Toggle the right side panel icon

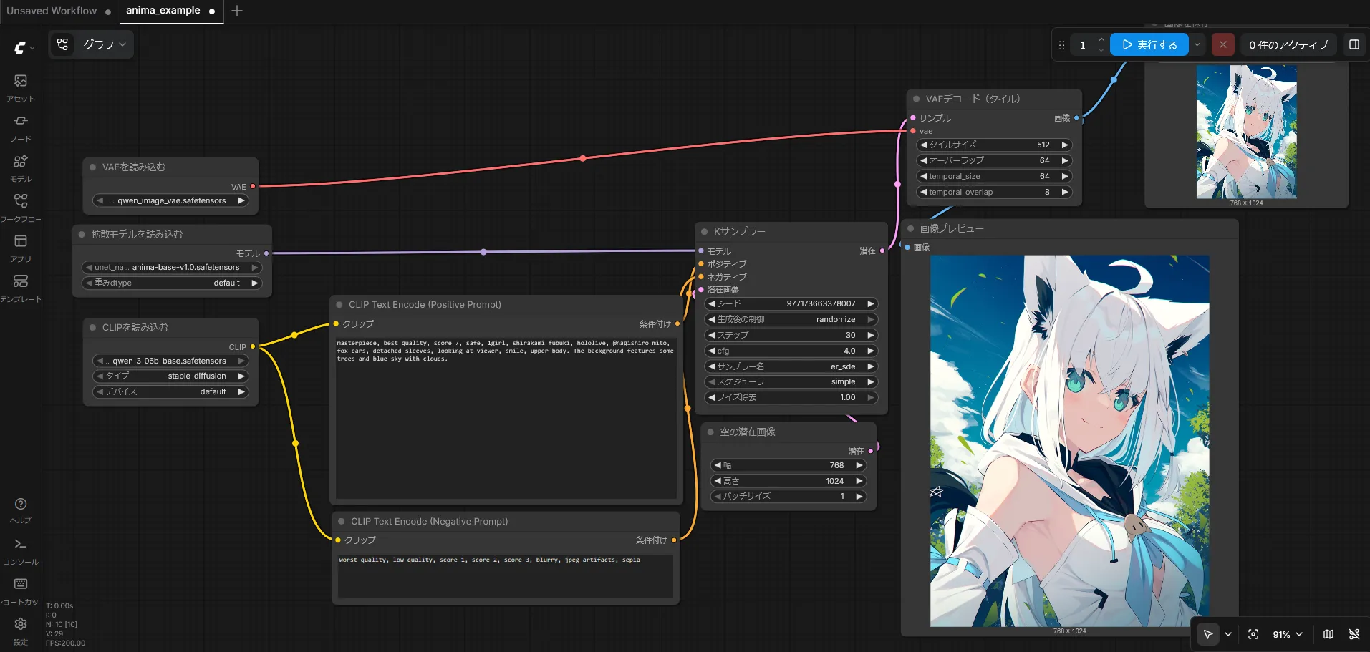[x=1354, y=44]
